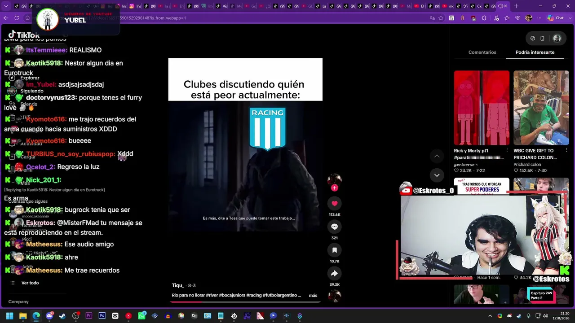Open options menu for WBC GIVE GIFT card
Image resolution: width=575 pixels, height=323 pixels.
[566, 151]
